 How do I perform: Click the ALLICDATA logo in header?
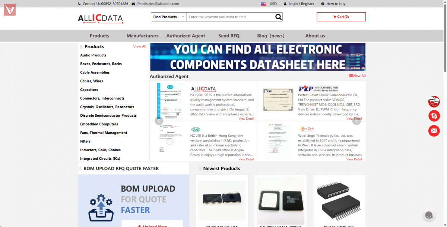(x=100, y=18)
